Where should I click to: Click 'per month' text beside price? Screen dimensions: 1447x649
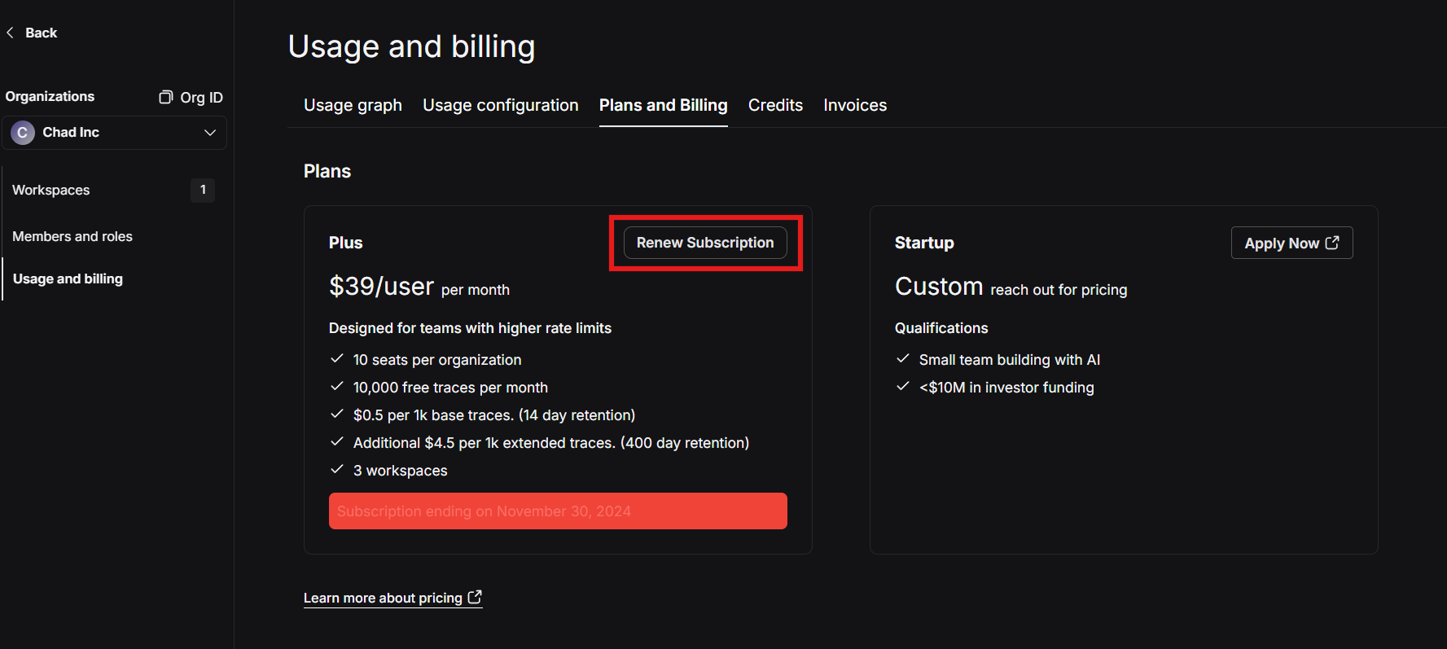[x=476, y=290]
